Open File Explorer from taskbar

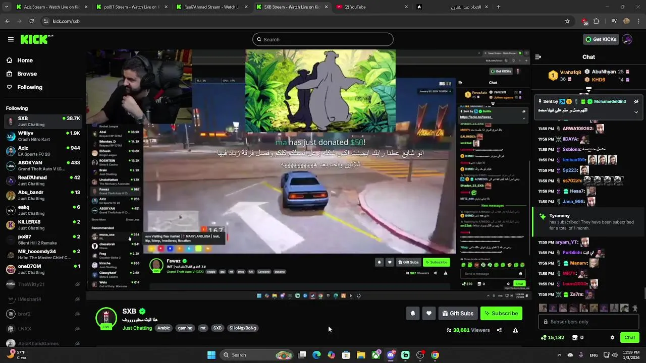coord(361,355)
